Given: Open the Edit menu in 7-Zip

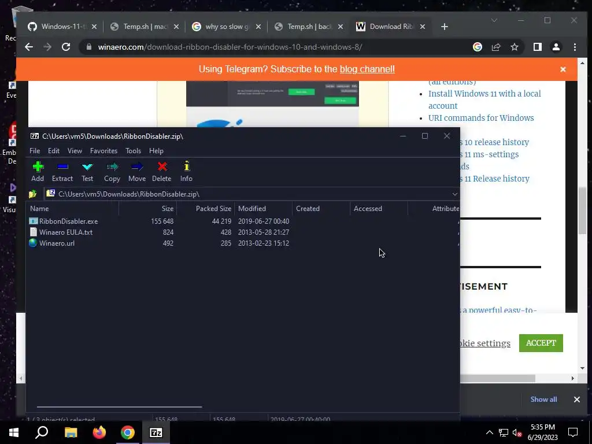Looking at the screenshot, I should pos(54,151).
